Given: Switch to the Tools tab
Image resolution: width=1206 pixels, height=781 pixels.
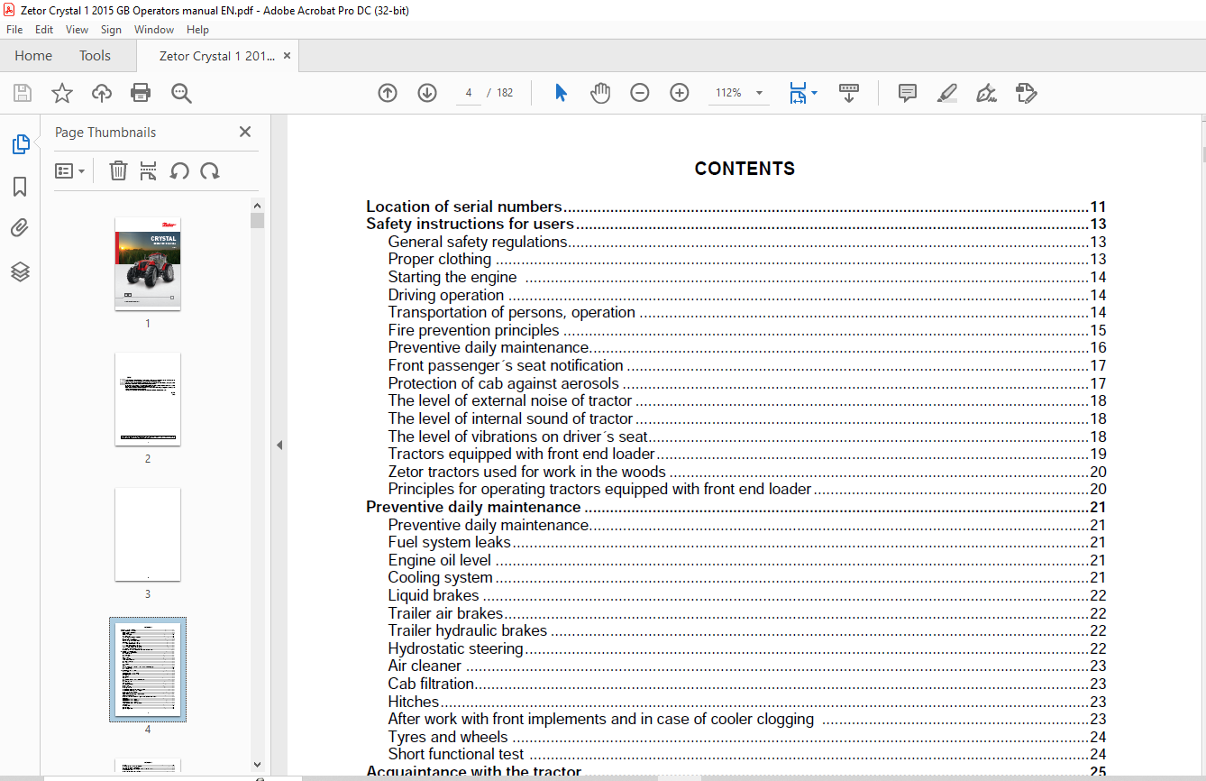Looking at the screenshot, I should click(95, 56).
